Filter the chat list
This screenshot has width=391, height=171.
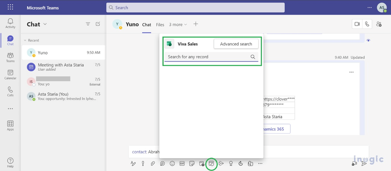[x=88, y=24]
